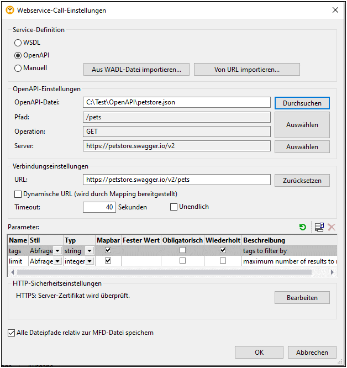Click the Typ column header
Image resolution: width=347 pixels, height=368 pixels.
click(79, 240)
